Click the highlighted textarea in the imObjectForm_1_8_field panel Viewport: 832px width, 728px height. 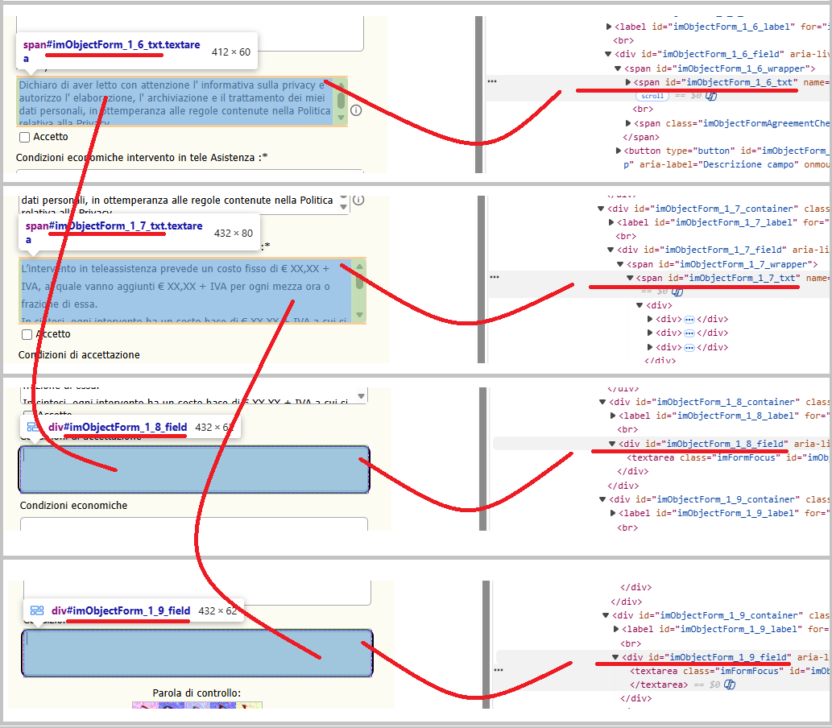coord(193,469)
